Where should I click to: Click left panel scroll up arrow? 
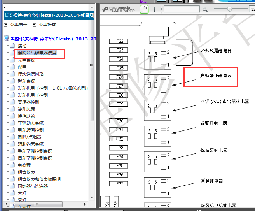pos(92,7)
